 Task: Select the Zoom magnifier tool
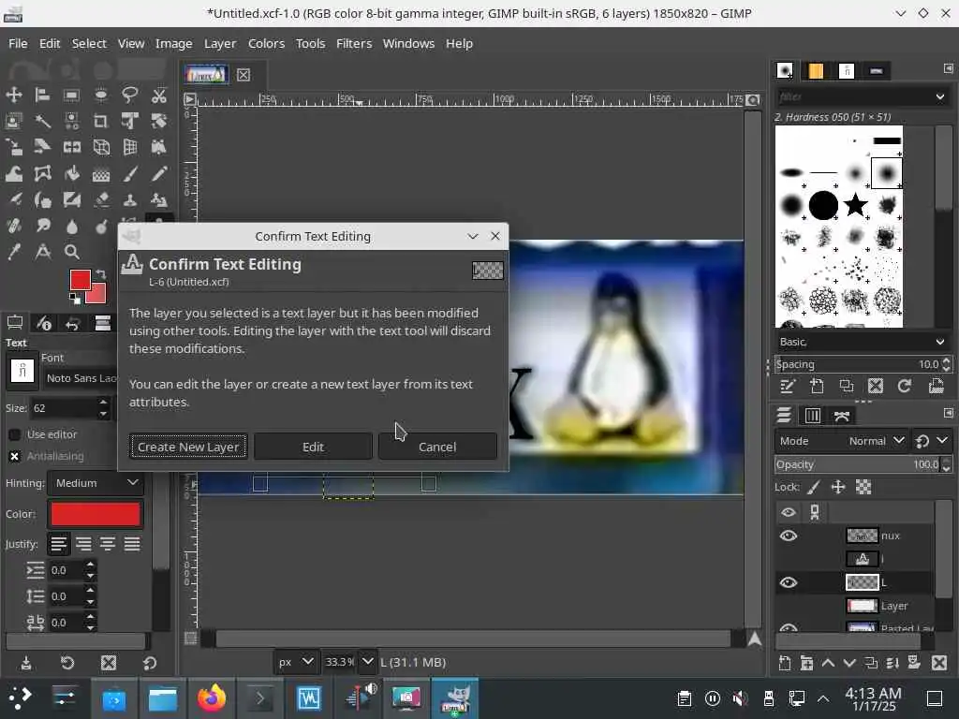(x=71, y=252)
